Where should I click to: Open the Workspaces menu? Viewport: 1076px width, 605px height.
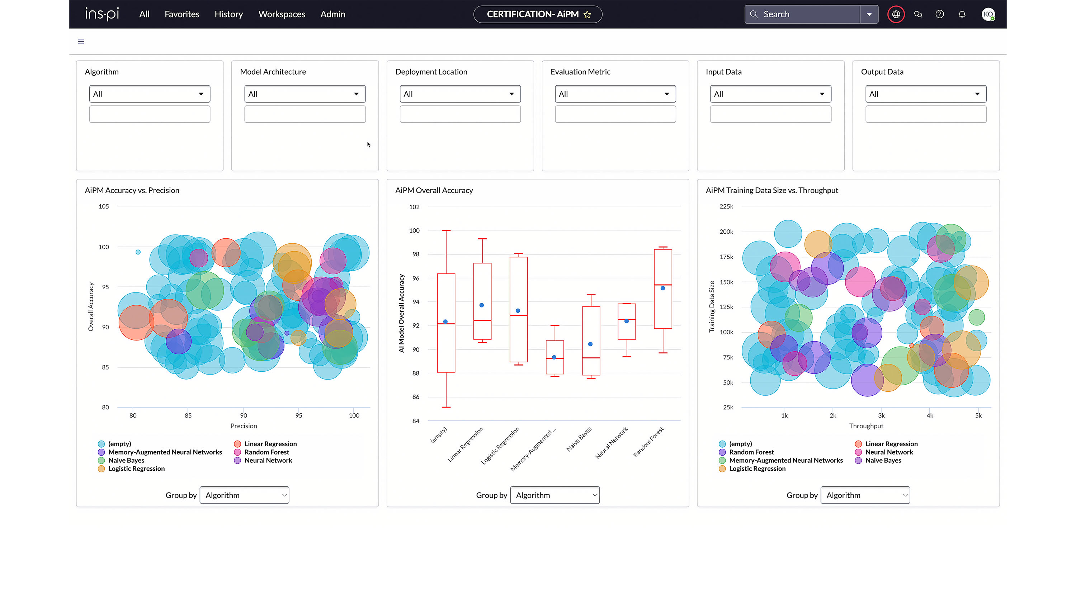pos(282,14)
